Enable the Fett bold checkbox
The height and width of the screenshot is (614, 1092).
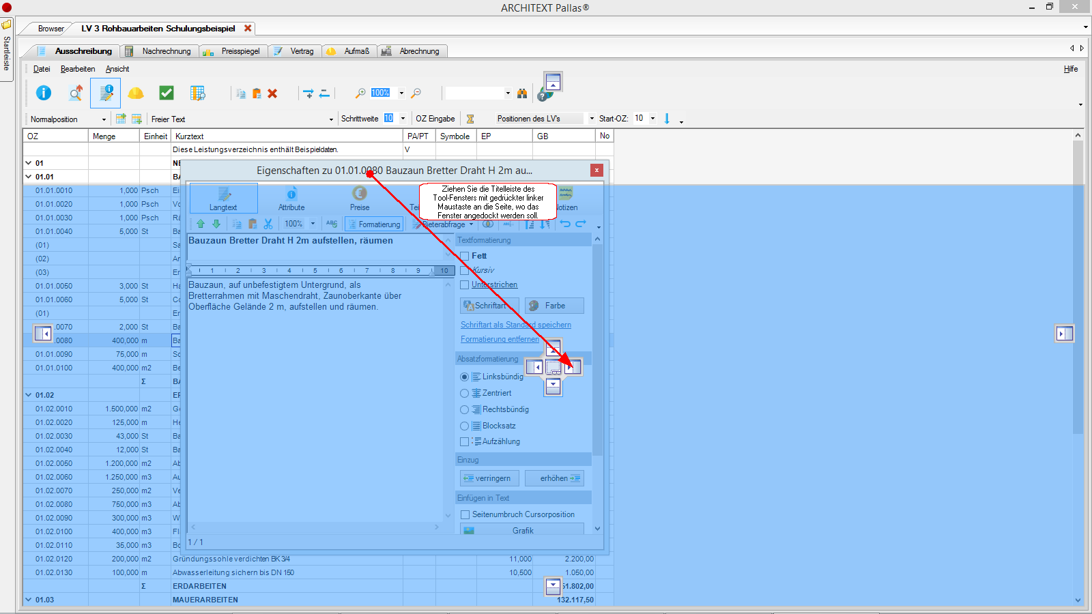(465, 256)
